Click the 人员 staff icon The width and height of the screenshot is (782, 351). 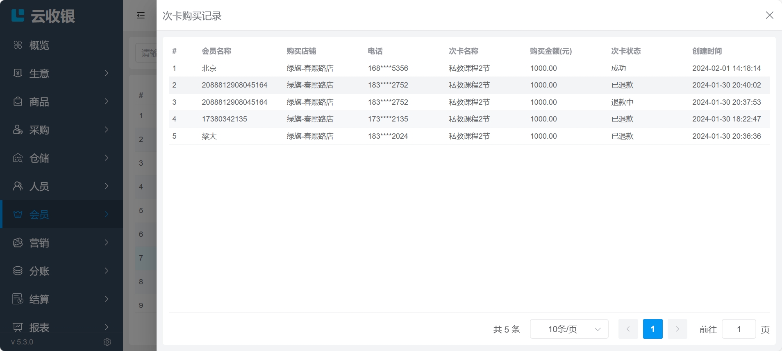18,186
